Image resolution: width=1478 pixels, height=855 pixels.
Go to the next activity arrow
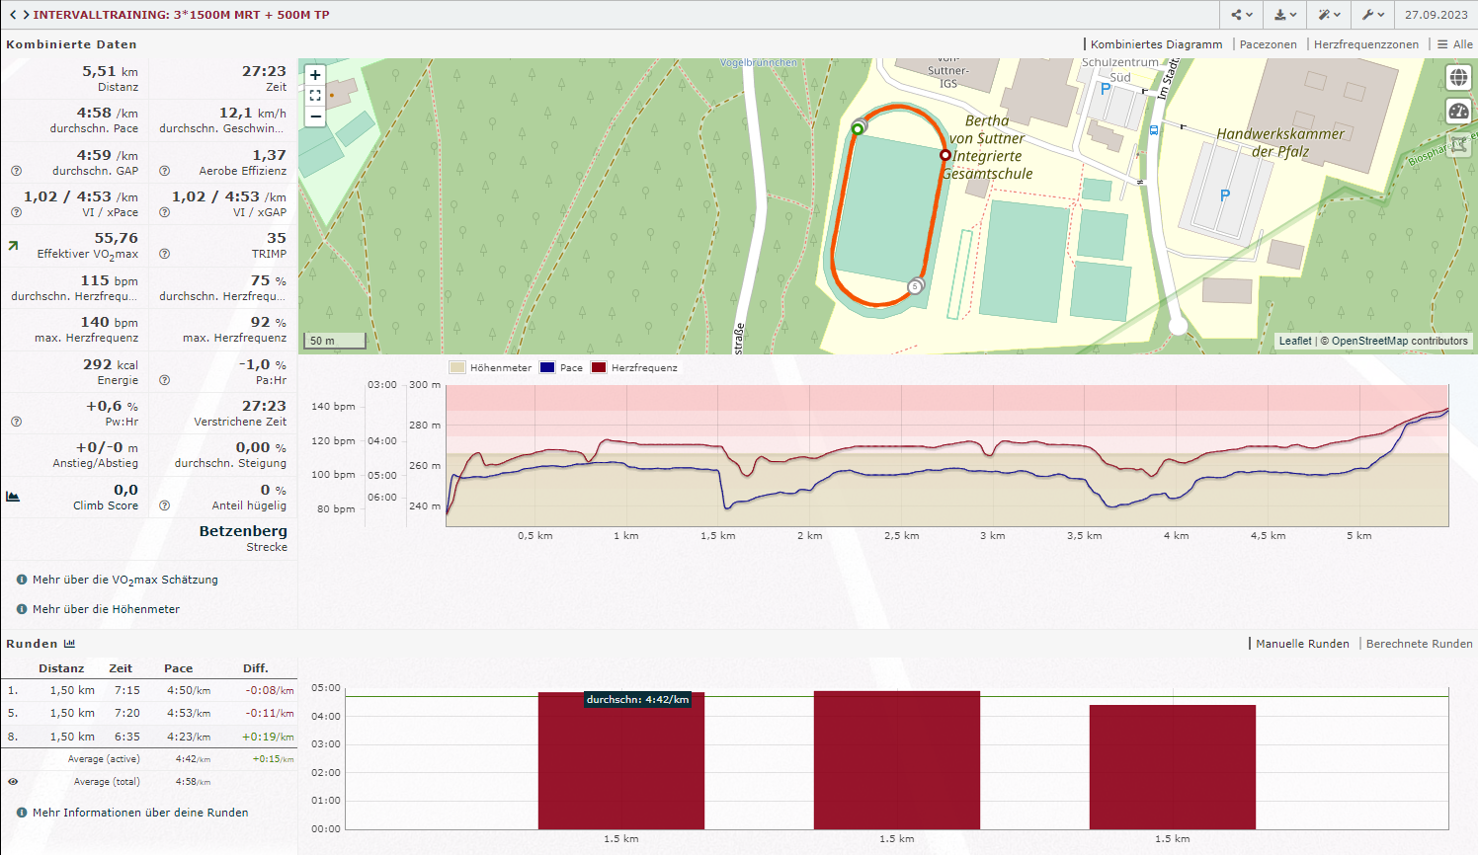(x=26, y=15)
